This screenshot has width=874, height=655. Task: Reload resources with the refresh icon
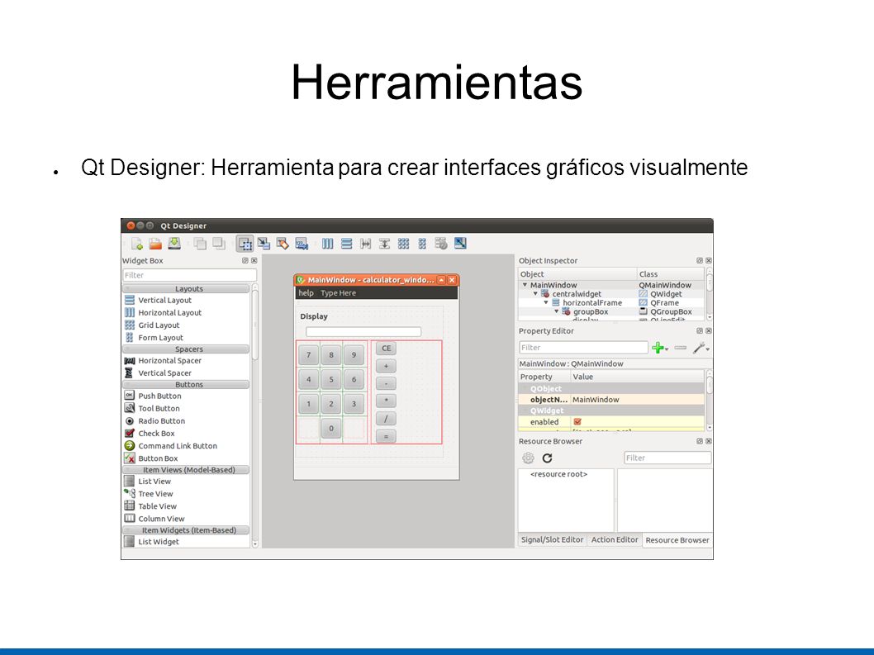coord(548,458)
